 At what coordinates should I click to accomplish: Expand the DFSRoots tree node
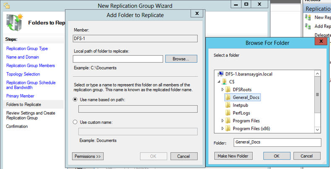223,89
